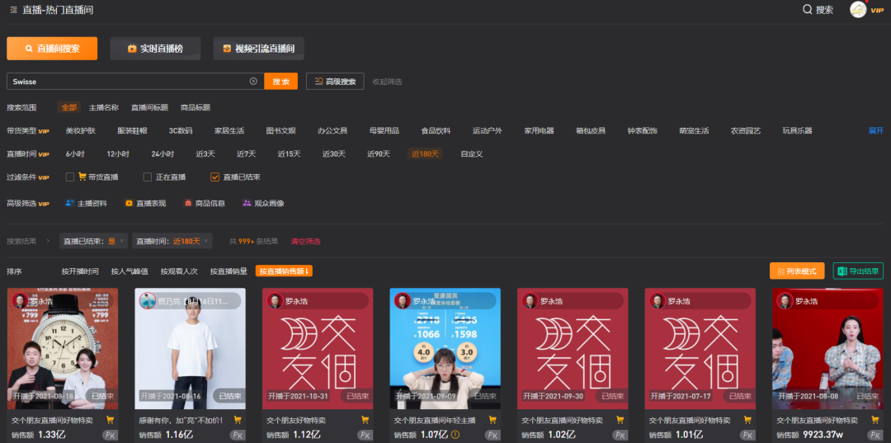This screenshot has height=443, width=891.
Task: Sort by 按直播销售额
Action: (284, 271)
